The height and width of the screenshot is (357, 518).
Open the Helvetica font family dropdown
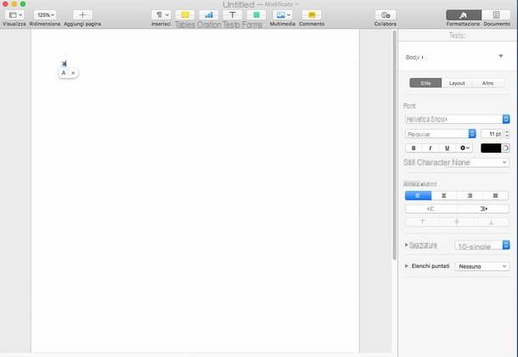[x=457, y=119]
